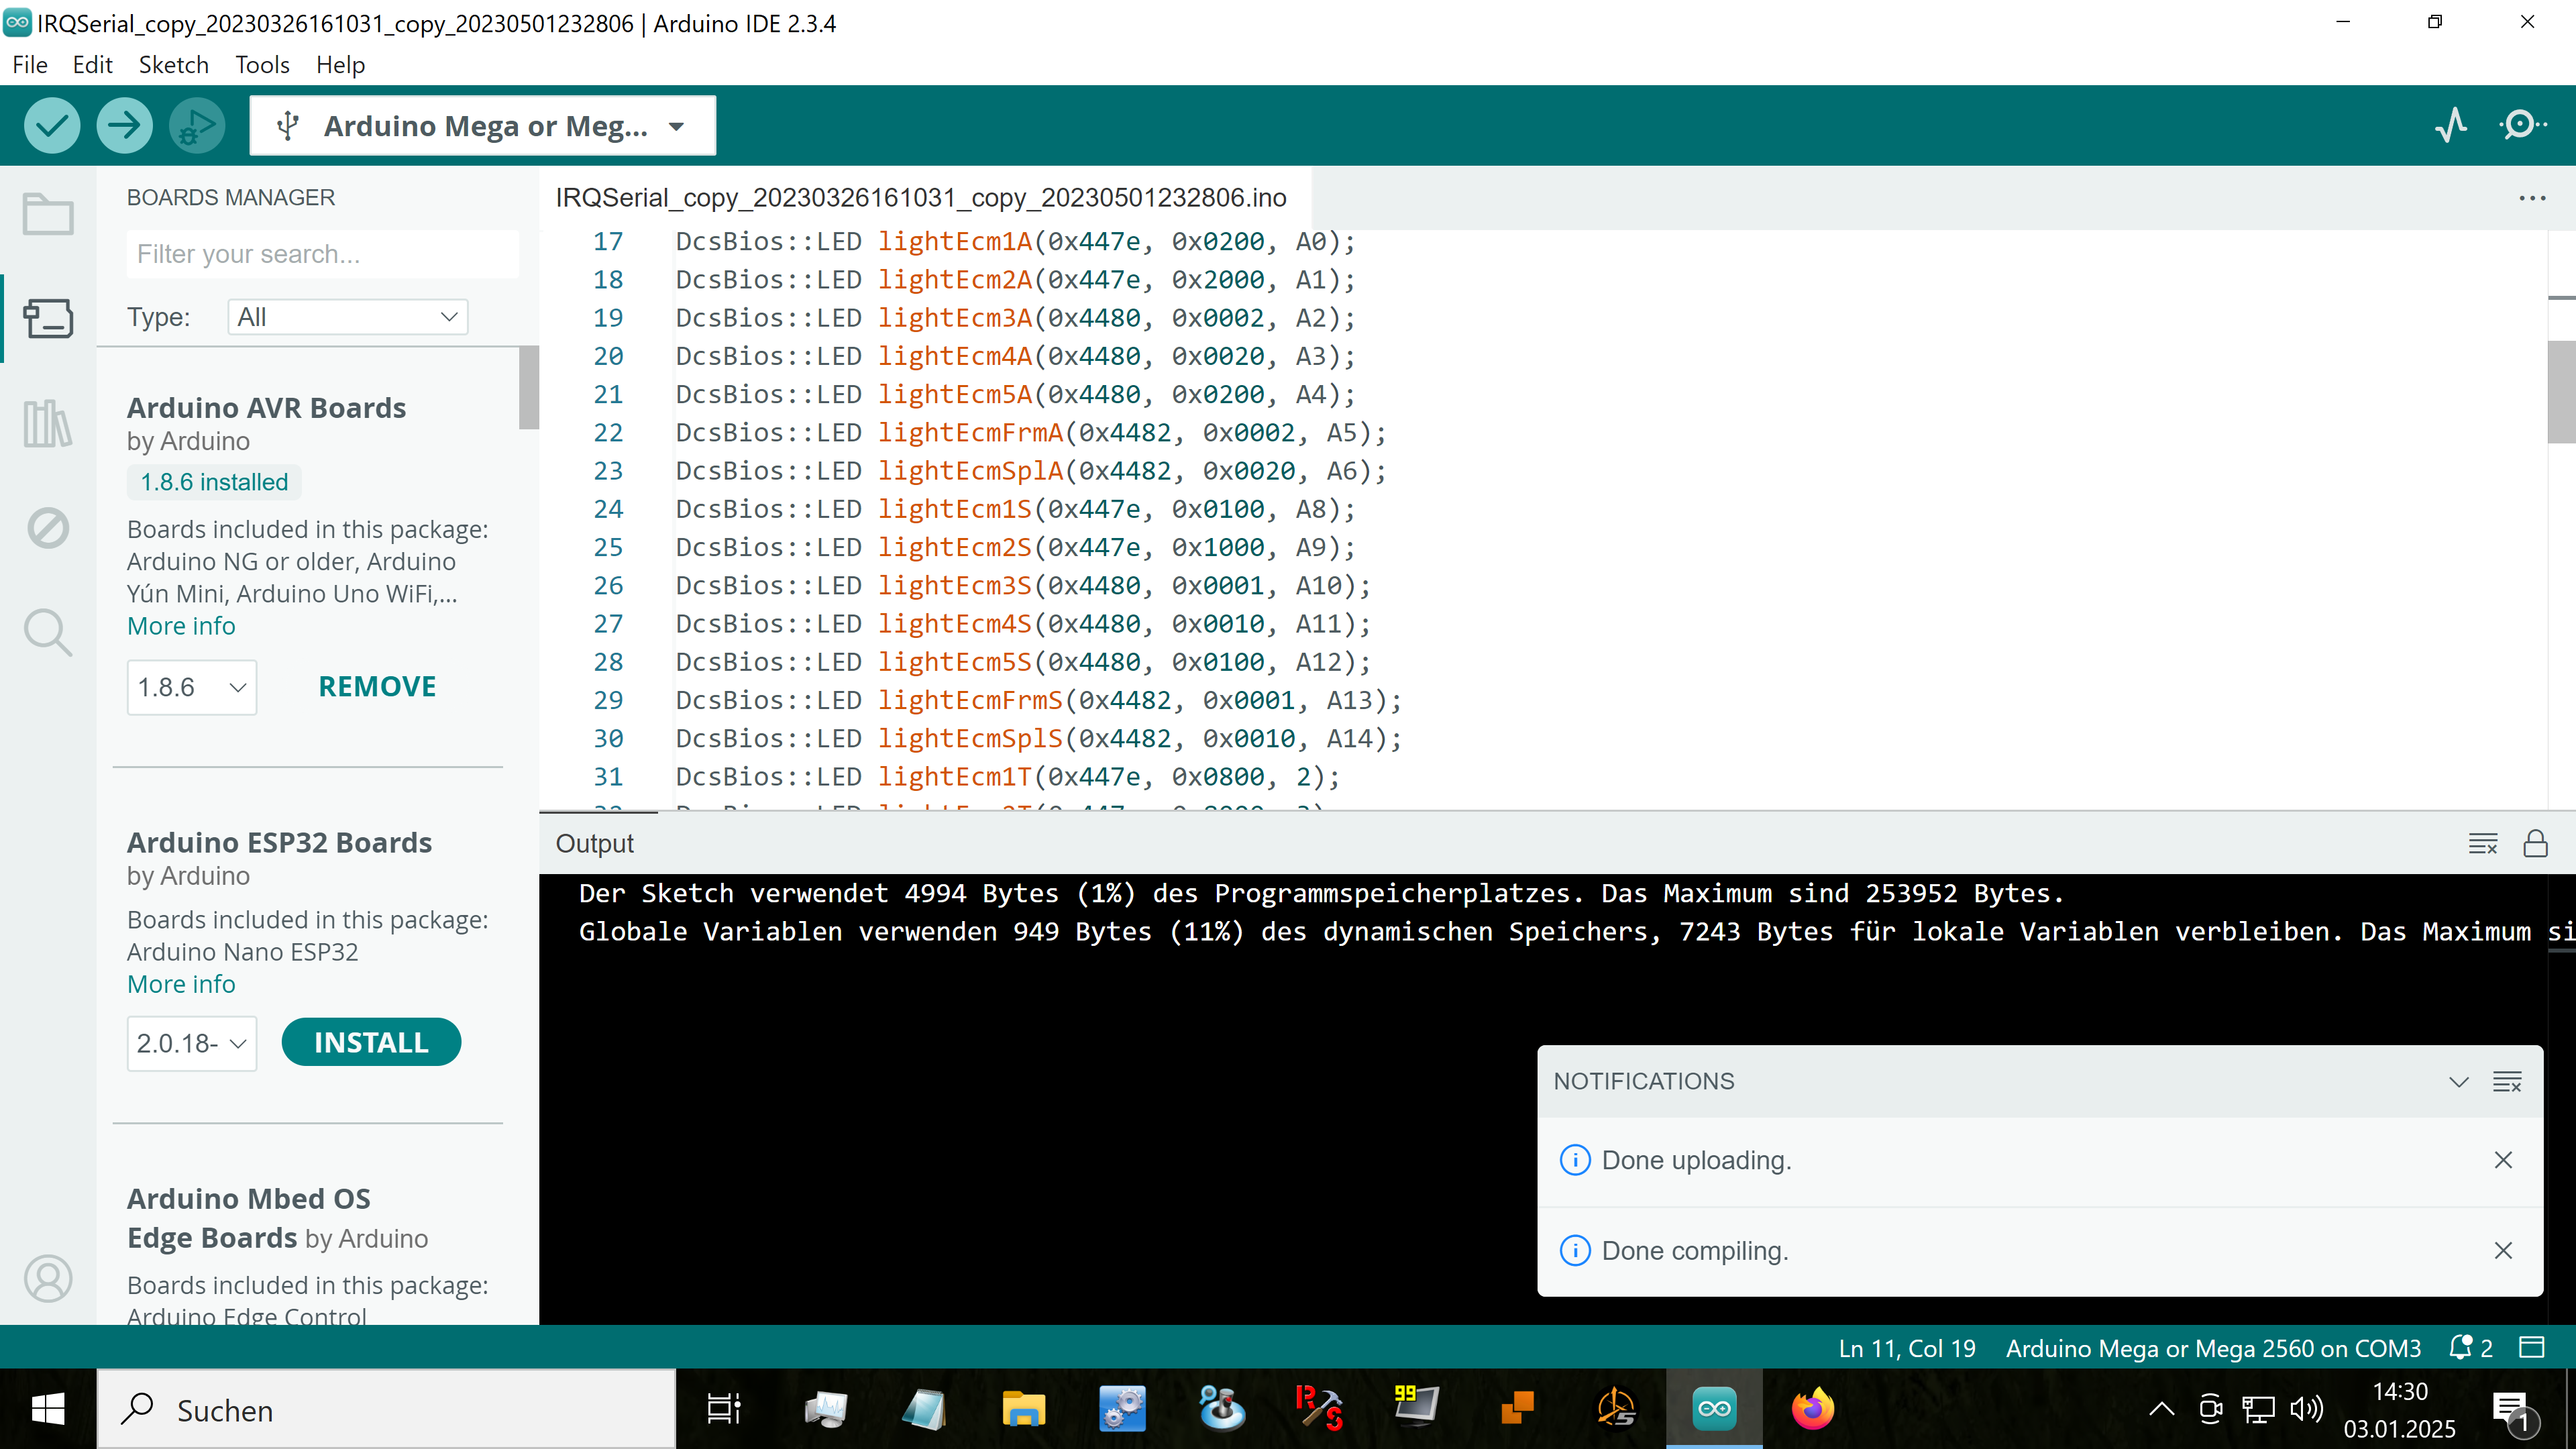
Task: Open the system volume control
Action: (2307, 1409)
